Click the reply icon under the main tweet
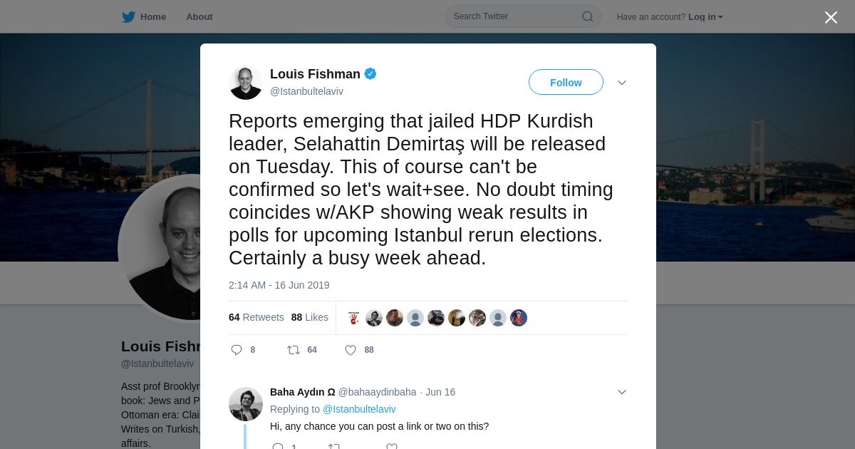The width and height of the screenshot is (855, 449). point(237,350)
